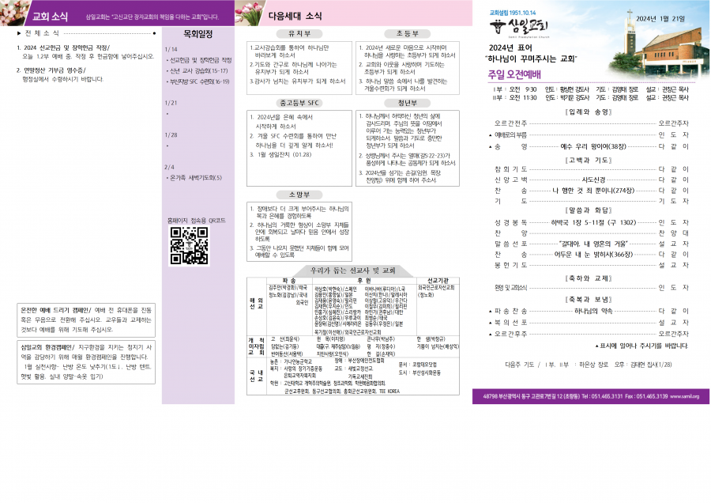Click the 중고등부 SFC section label
Viewport: 711px width, 503px height.
click(x=298, y=103)
